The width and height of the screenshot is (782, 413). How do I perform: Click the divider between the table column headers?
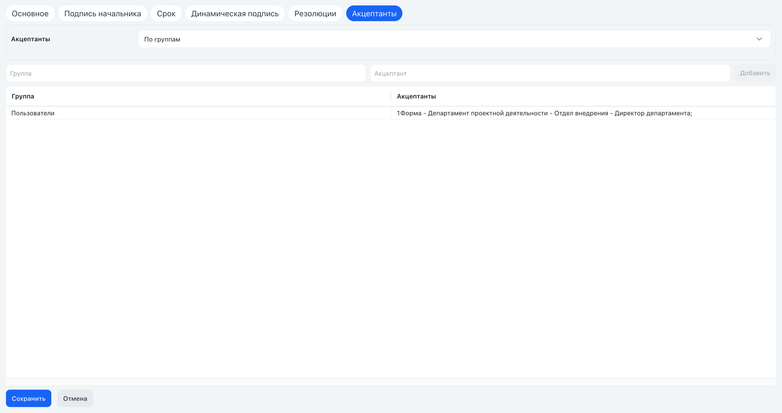(x=391, y=97)
